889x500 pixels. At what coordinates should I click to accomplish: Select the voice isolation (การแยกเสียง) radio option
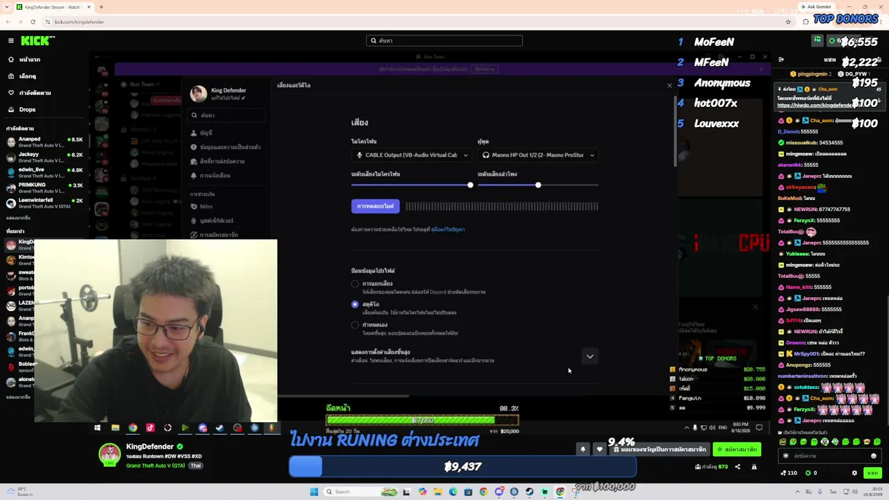coord(355,284)
